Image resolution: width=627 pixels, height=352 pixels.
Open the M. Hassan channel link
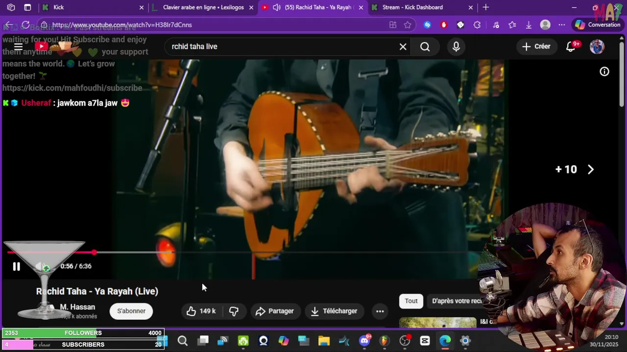coord(77,307)
